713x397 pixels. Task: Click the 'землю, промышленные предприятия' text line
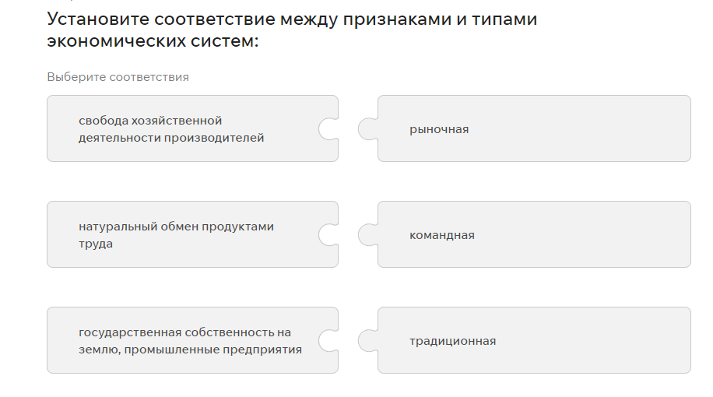(x=190, y=350)
